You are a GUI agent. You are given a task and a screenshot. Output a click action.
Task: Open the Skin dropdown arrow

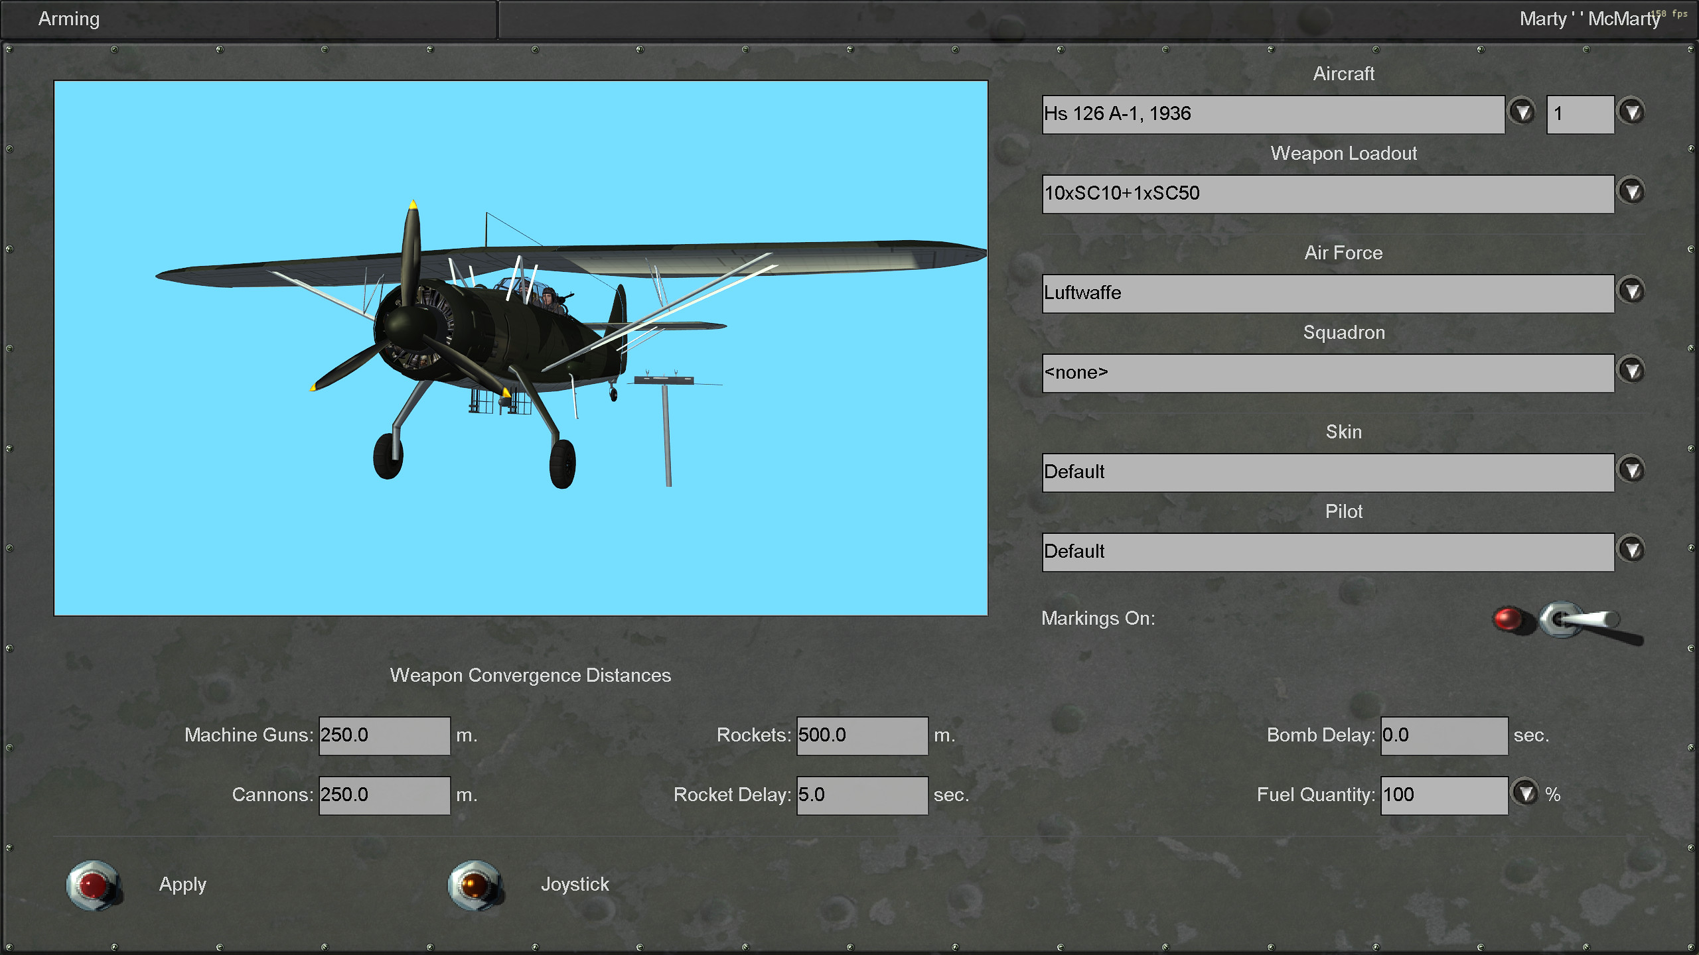1632,470
